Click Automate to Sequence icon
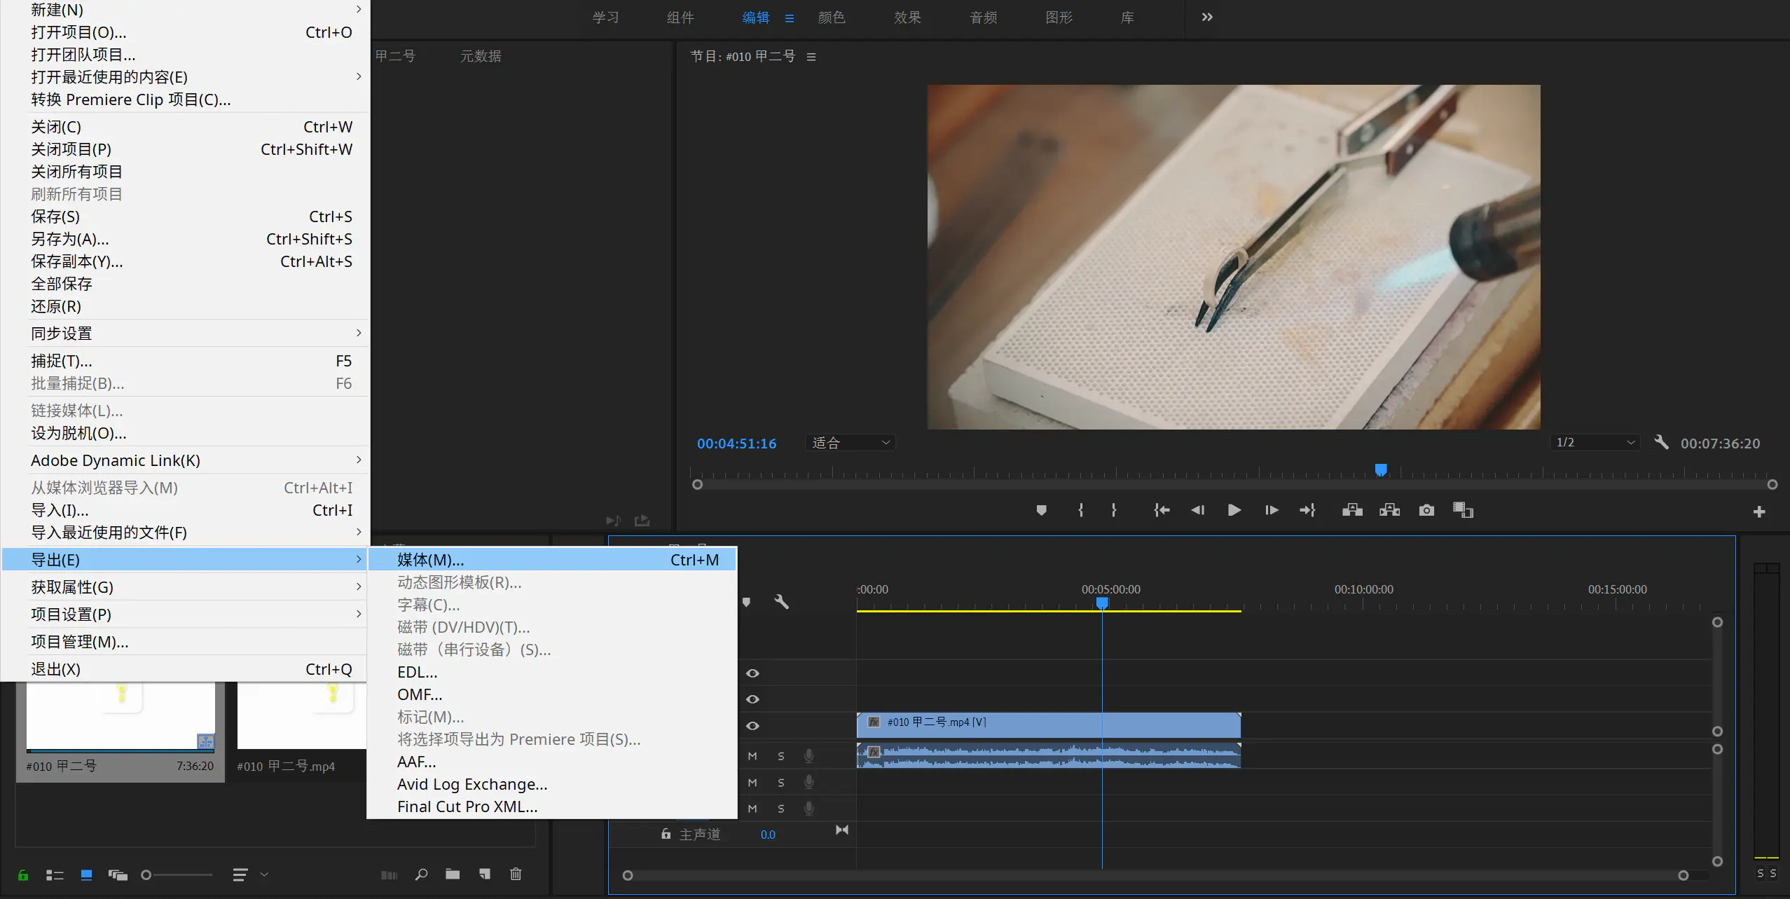The height and width of the screenshot is (899, 1790). tap(389, 874)
